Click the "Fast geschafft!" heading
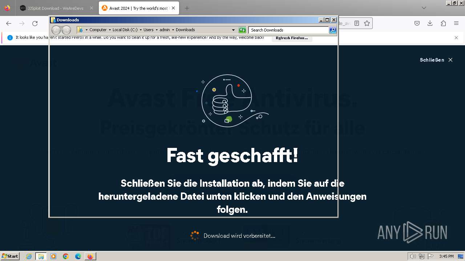The image size is (465, 261). click(x=232, y=156)
